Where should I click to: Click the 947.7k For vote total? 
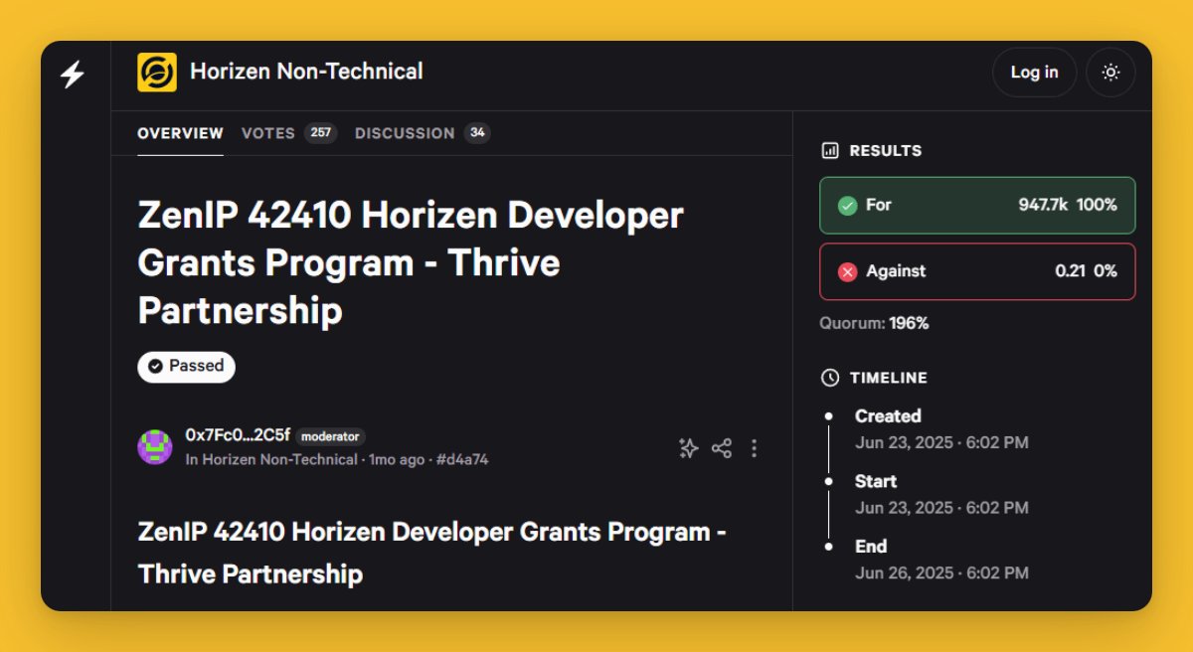[1043, 205]
